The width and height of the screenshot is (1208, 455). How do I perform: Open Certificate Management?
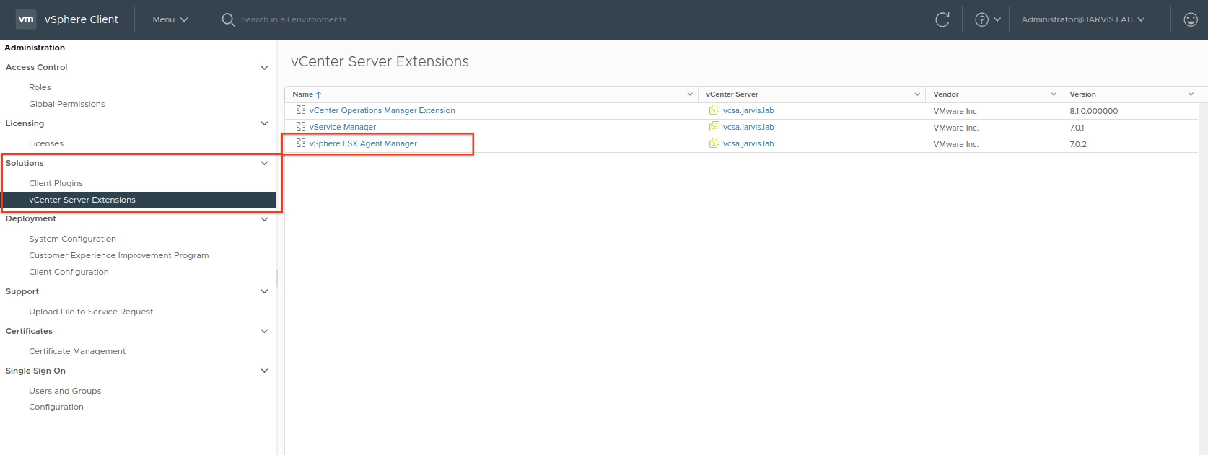click(77, 351)
